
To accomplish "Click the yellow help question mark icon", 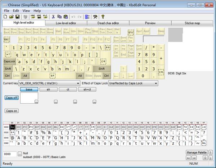I will click(103, 17).
